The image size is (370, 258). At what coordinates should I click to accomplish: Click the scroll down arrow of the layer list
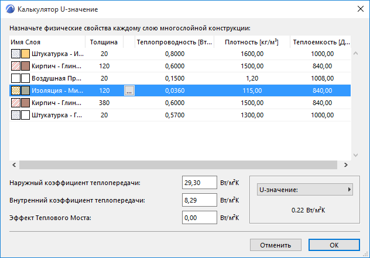(356, 155)
